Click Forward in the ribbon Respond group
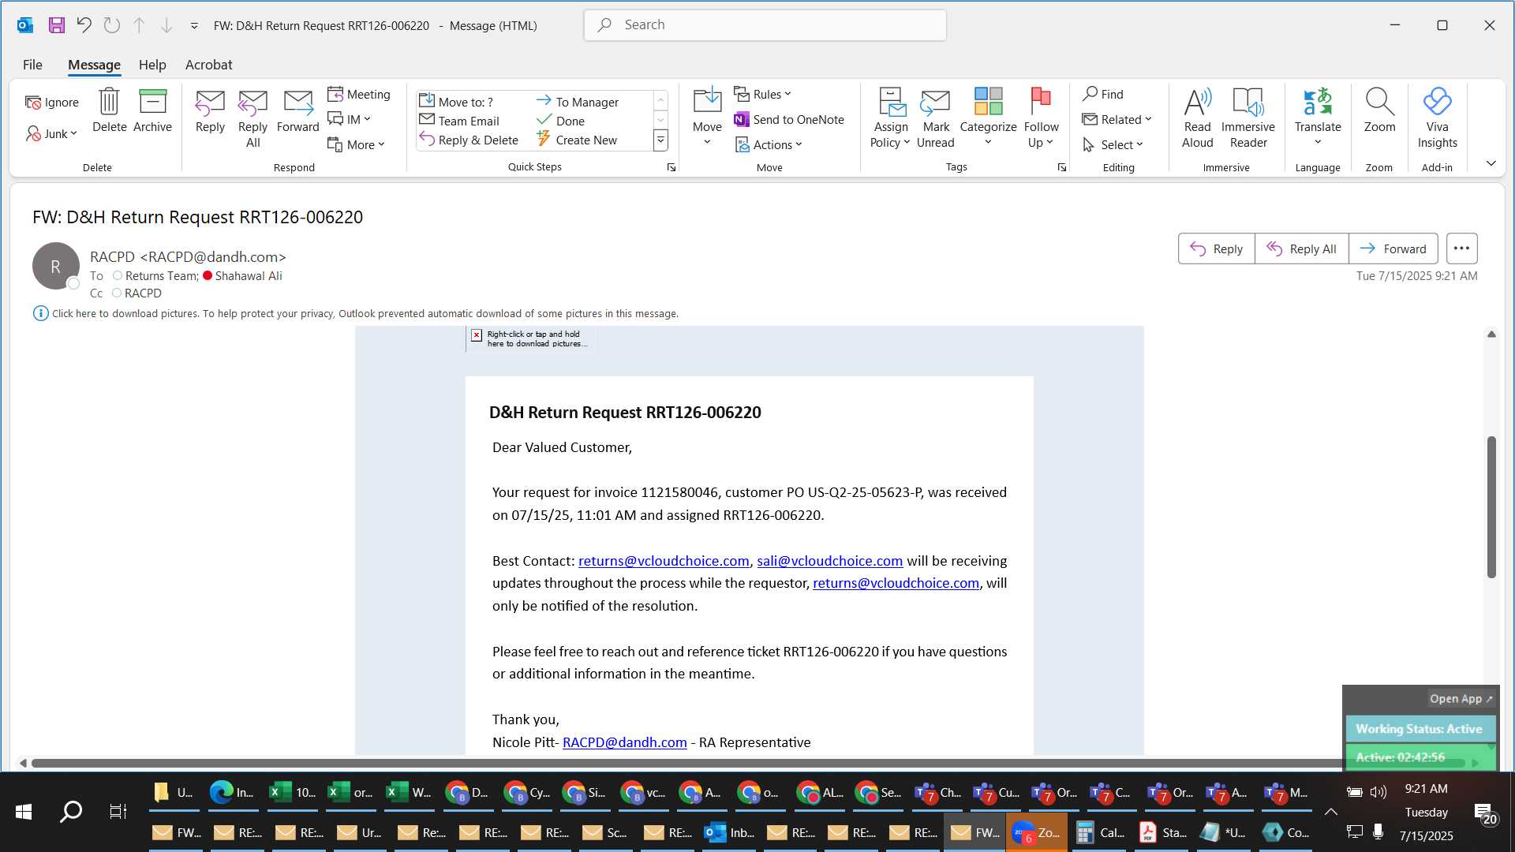This screenshot has height=852, width=1515. [x=297, y=110]
